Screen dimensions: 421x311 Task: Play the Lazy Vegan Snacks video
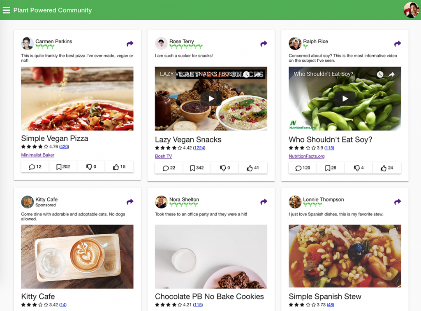(x=211, y=99)
